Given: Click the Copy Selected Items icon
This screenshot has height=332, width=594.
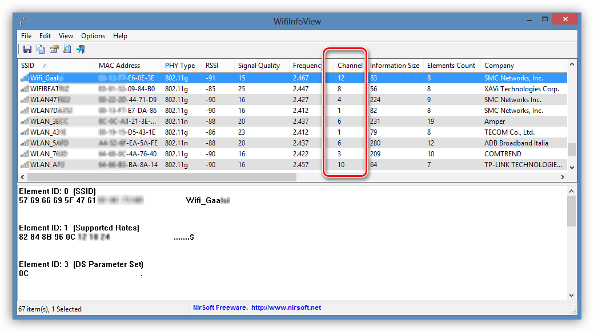Looking at the screenshot, I should click(41, 50).
